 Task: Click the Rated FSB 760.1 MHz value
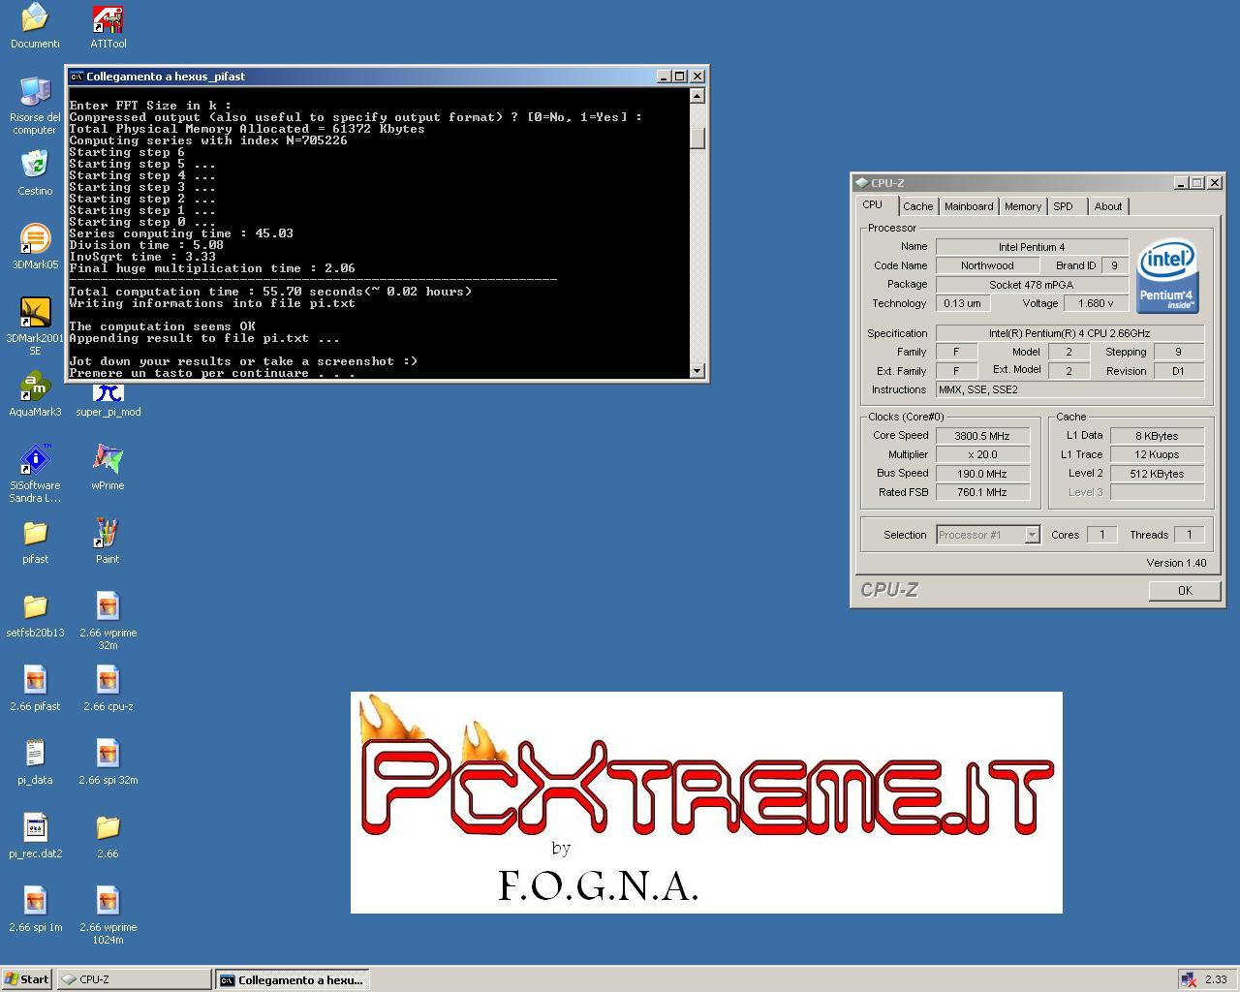pyautogui.click(x=982, y=492)
